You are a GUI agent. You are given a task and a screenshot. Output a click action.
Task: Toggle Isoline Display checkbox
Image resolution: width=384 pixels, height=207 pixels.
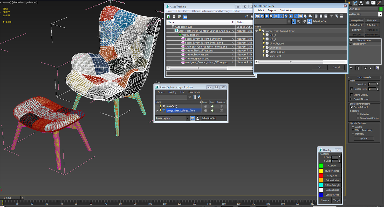point(352,95)
